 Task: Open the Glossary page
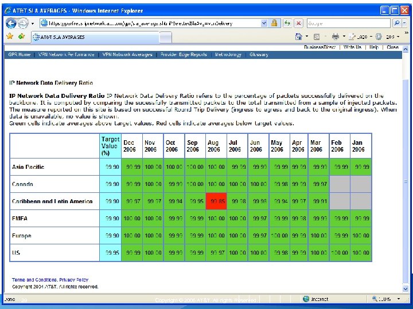[x=259, y=54]
